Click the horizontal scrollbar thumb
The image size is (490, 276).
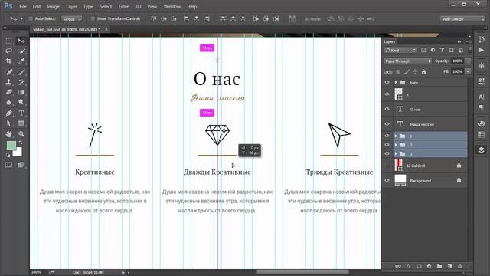point(302,272)
